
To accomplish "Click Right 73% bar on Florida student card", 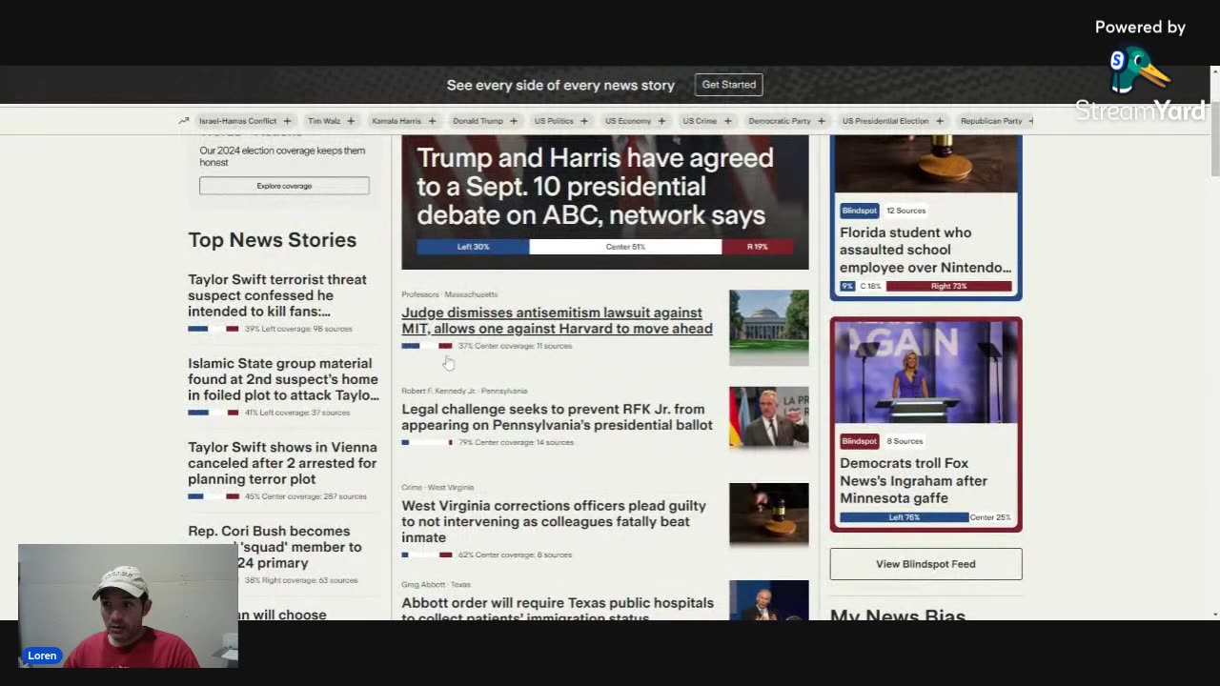I will (x=948, y=286).
